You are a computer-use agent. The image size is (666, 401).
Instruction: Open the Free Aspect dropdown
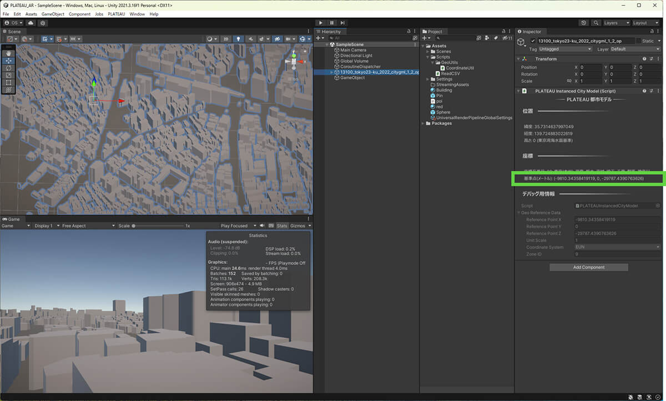click(88, 226)
